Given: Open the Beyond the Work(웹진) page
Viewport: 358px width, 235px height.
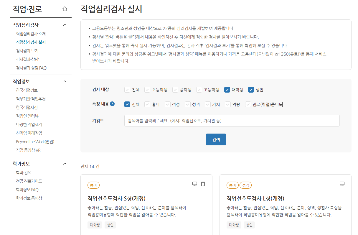Looking at the screenshot, I should pos(35,141).
